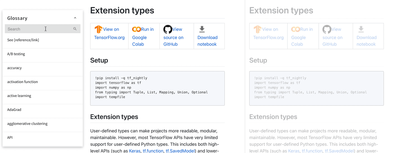Open the 'See [reference/link]' glossary entry
Screen dimensions: 394x153
tap(43, 40)
